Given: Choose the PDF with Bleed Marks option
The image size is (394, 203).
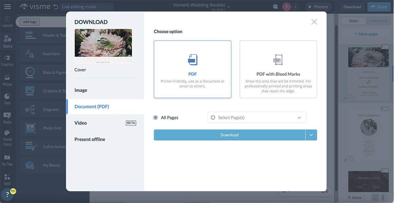Looking at the screenshot, I should point(278,69).
